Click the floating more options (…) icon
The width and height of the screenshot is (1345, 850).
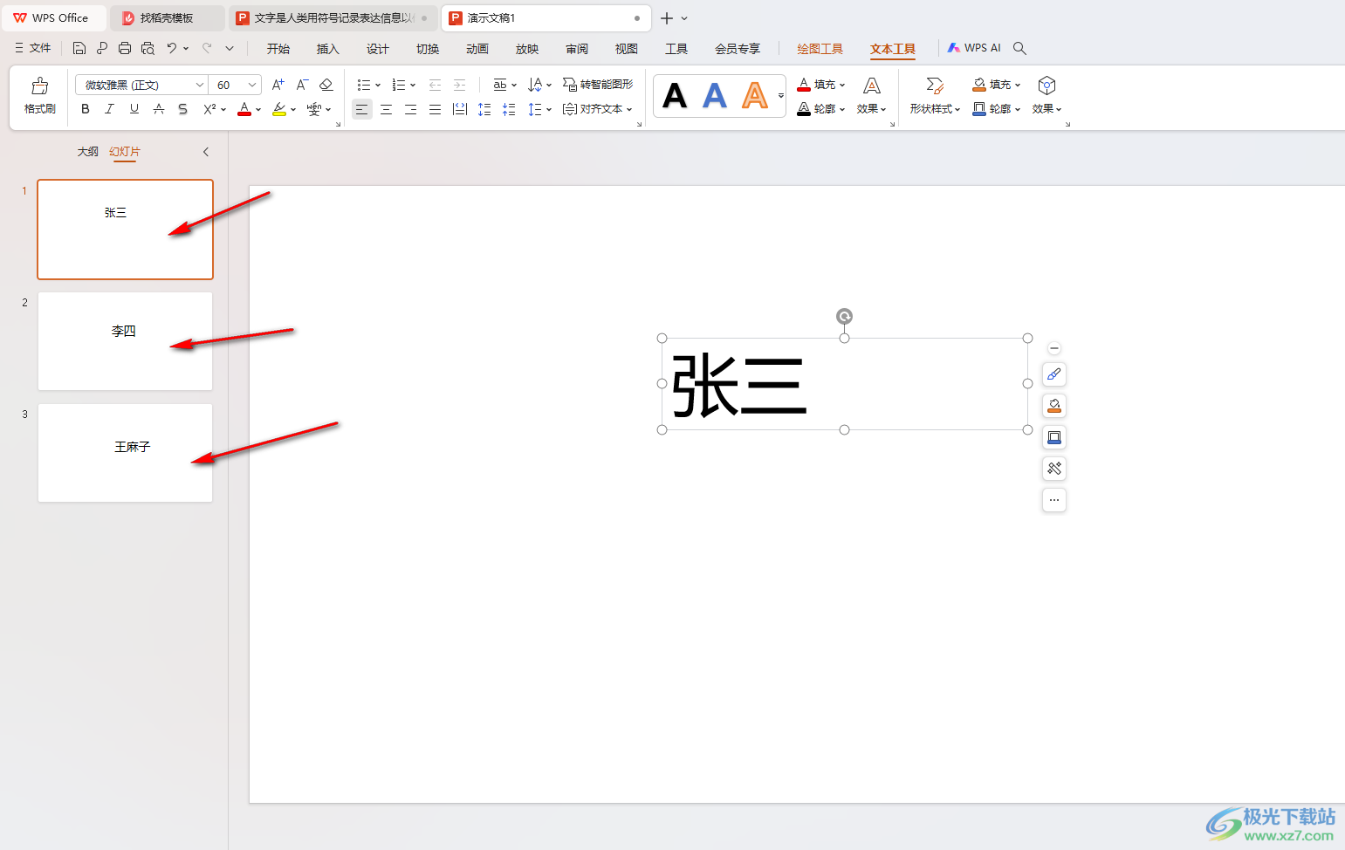[x=1054, y=500]
